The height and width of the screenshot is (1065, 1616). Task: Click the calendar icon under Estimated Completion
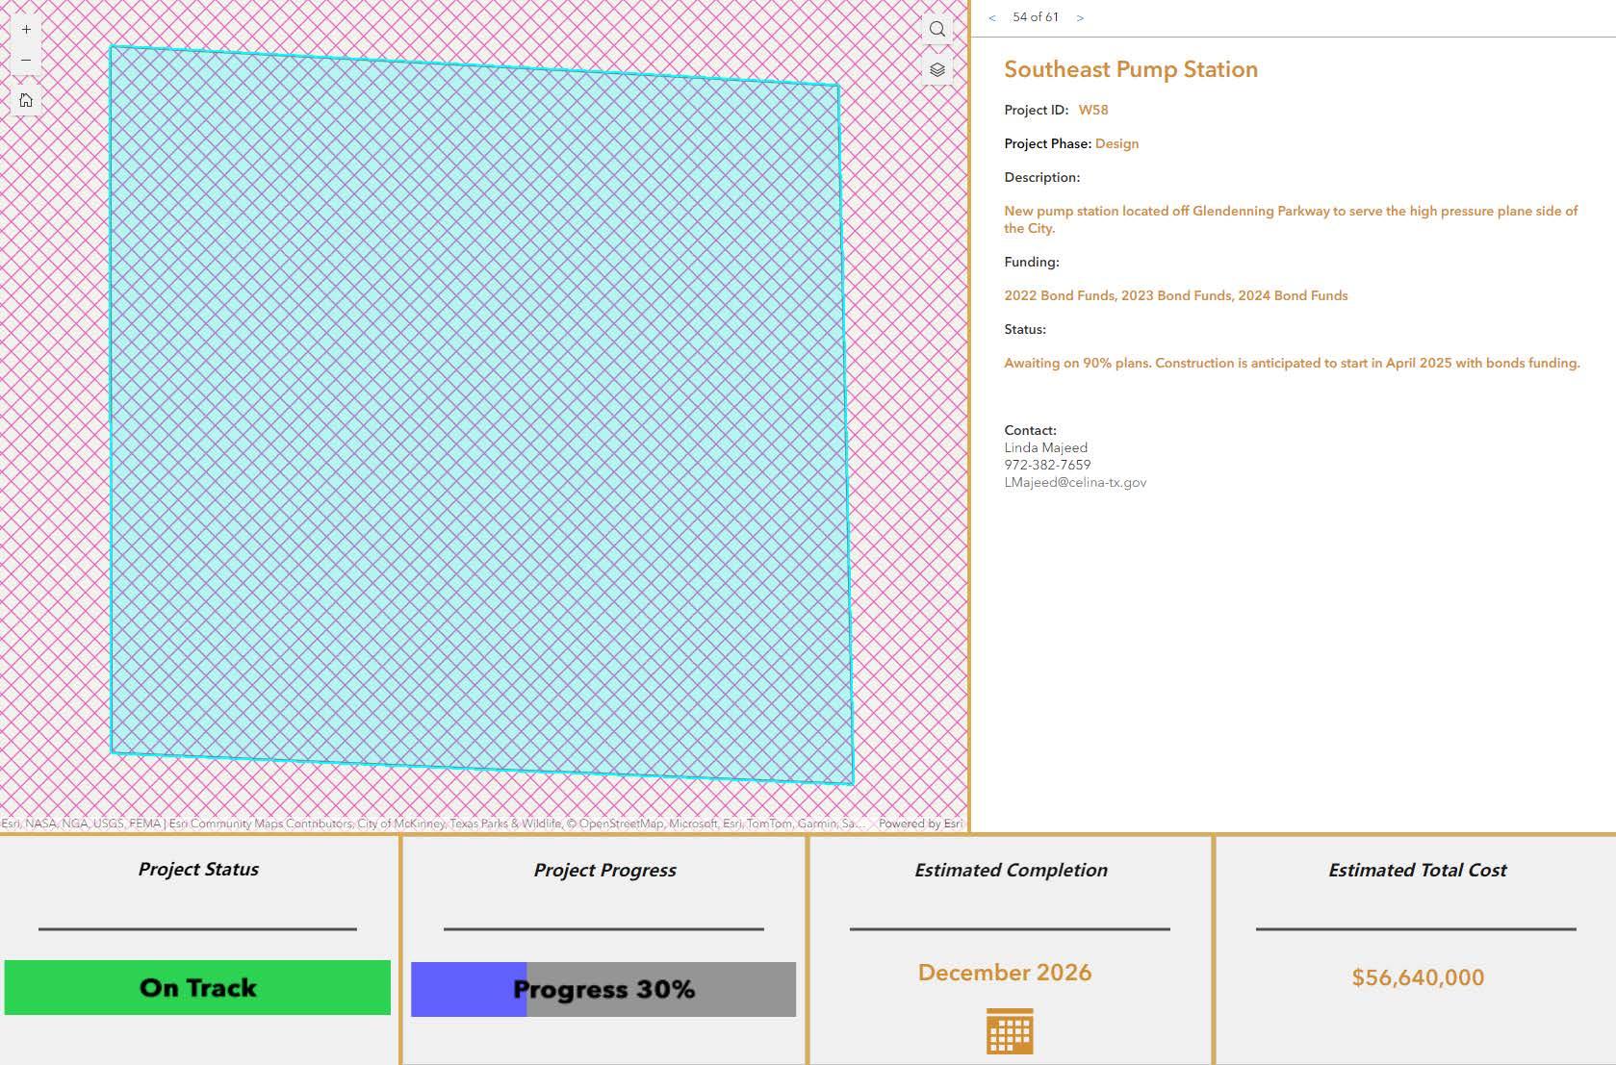1010,1031
